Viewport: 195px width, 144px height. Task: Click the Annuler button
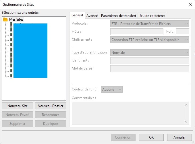pyautogui.click(x=179, y=137)
